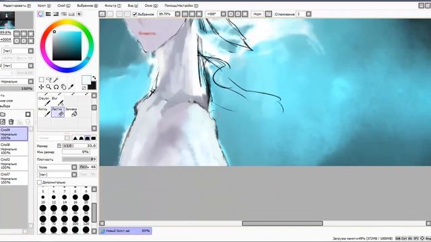Select layer Слой9

(13, 134)
